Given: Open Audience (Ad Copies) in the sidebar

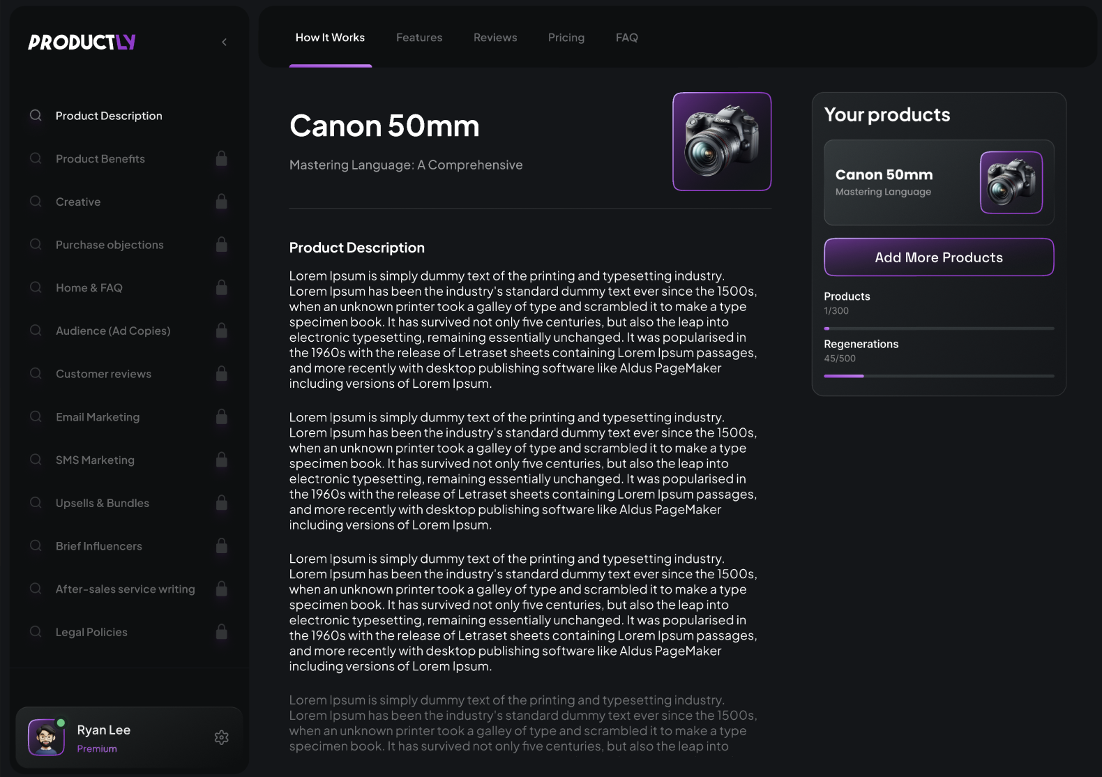Looking at the screenshot, I should 113,331.
